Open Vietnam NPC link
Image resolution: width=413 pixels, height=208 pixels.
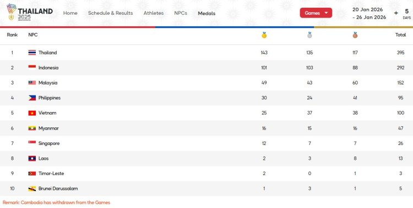pos(47,113)
